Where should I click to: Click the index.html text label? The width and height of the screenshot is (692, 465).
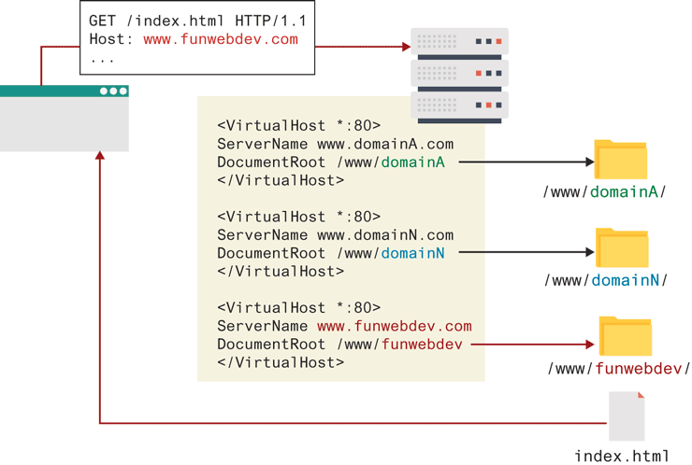click(x=622, y=456)
